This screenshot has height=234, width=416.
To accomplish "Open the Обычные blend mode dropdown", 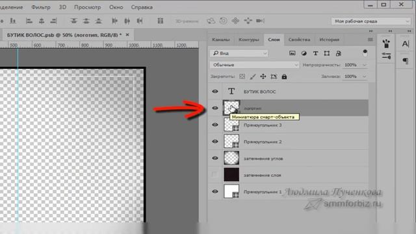I will point(254,65).
